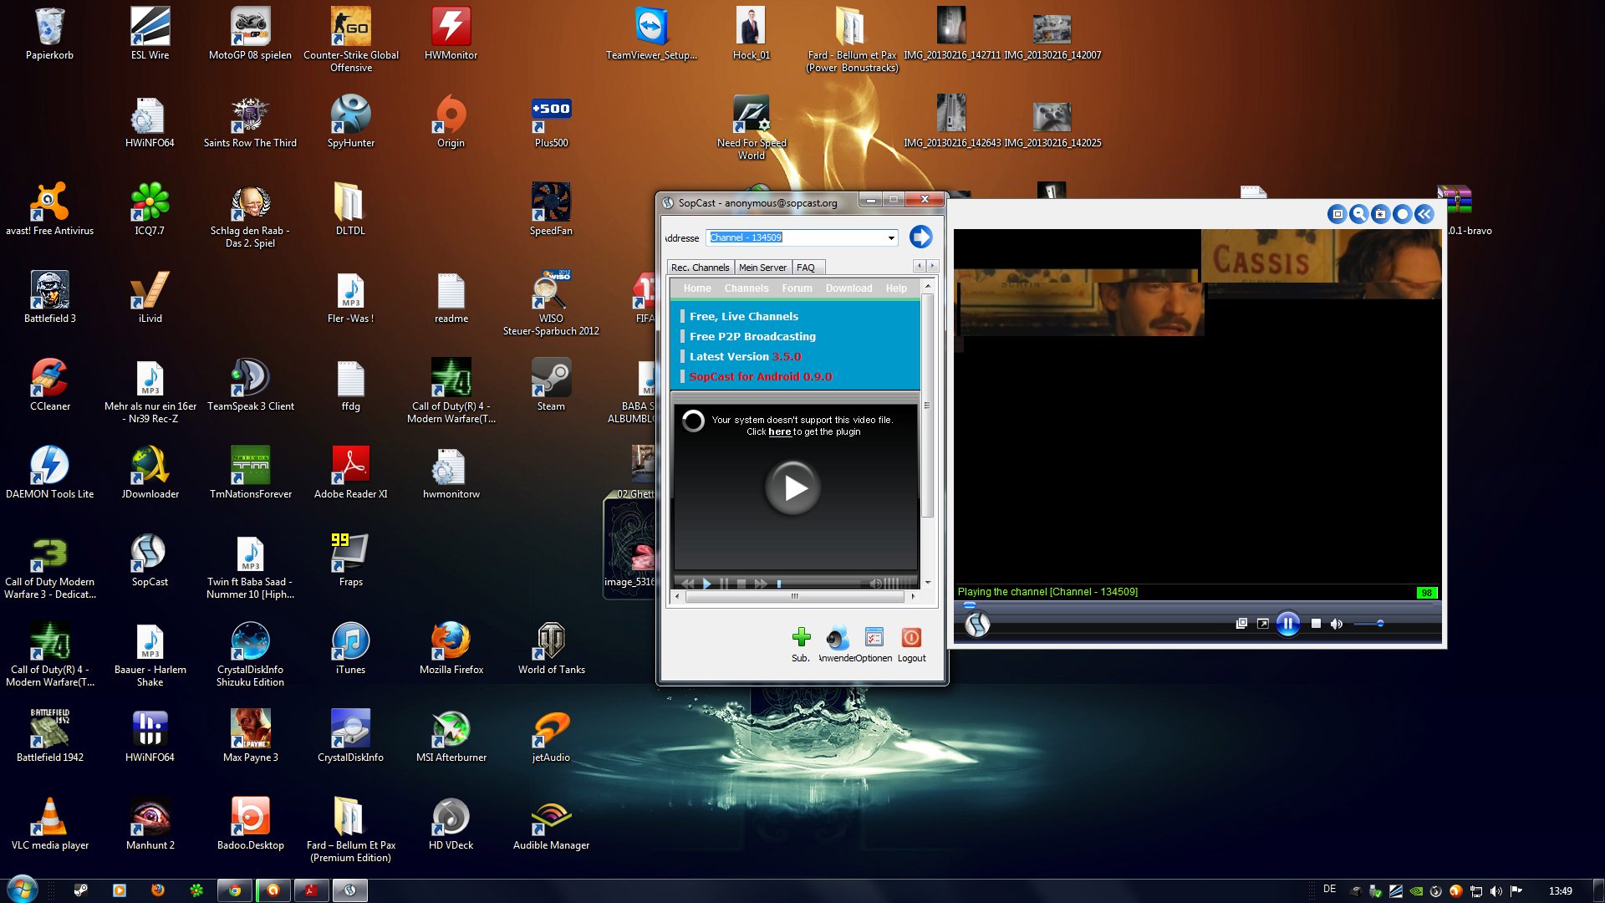Image resolution: width=1605 pixels, height=903 pixels.
Task: Click the 'here' link to get plugin
Action: pyautogui.click(x=779, y=432)
